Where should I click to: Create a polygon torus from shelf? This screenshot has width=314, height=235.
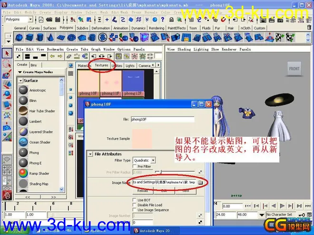tap(71, 38)
